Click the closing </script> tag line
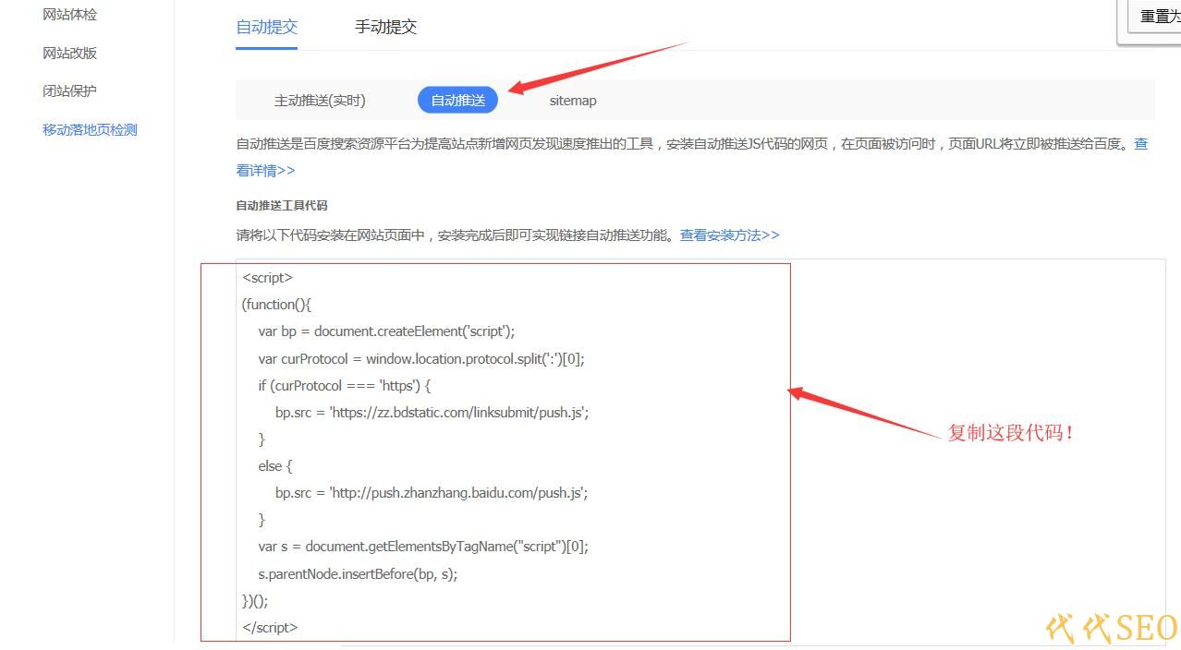This screenshot has height=650, width=1181. 270,628
